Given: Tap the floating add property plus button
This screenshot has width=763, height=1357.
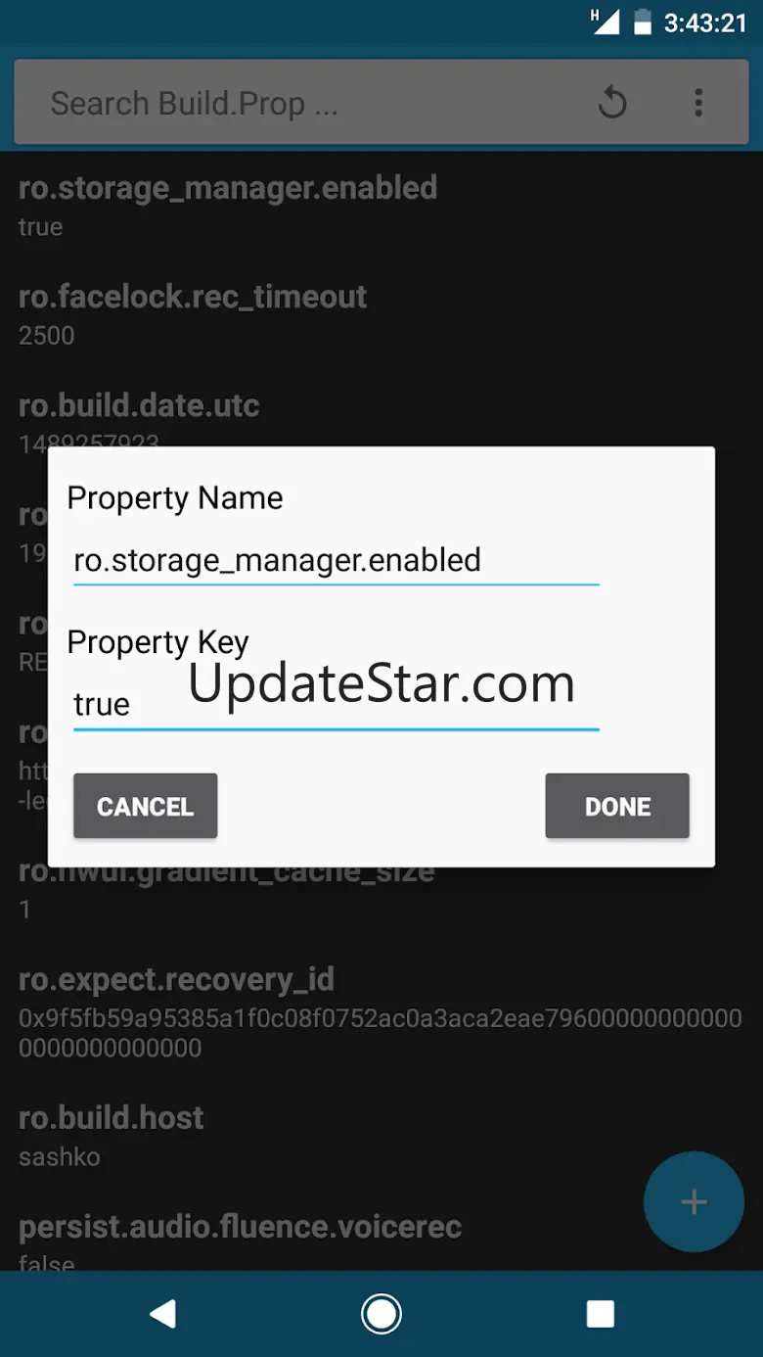Looking at the screenshot, I should [x=694, y=1202].
